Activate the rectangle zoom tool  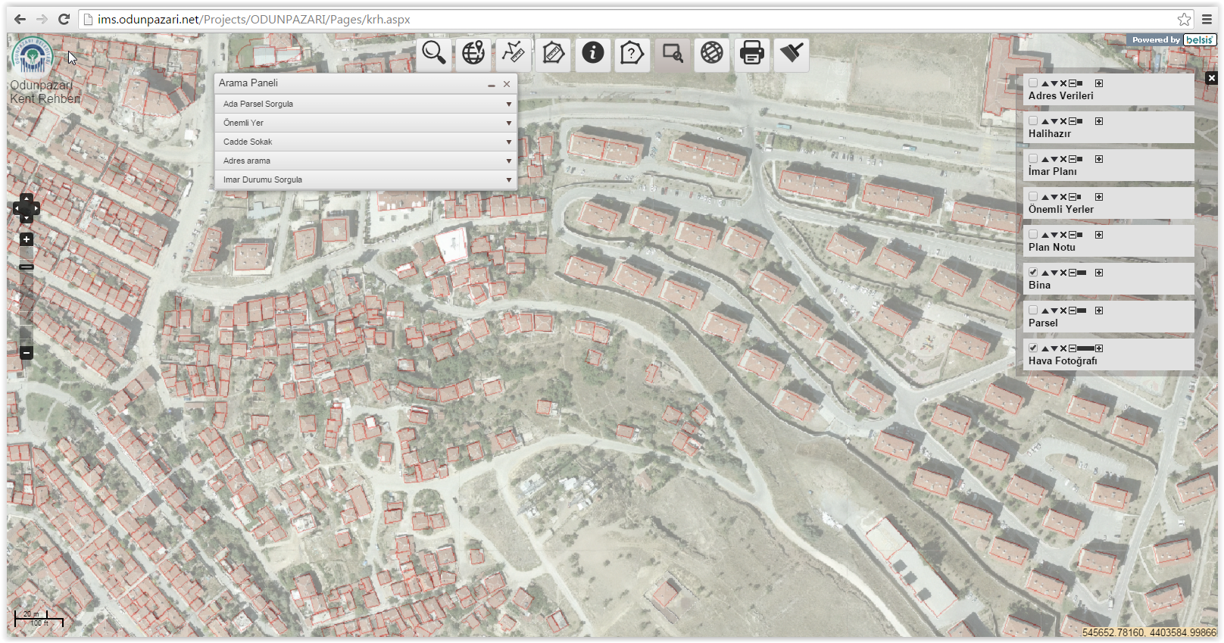point(672,53)
